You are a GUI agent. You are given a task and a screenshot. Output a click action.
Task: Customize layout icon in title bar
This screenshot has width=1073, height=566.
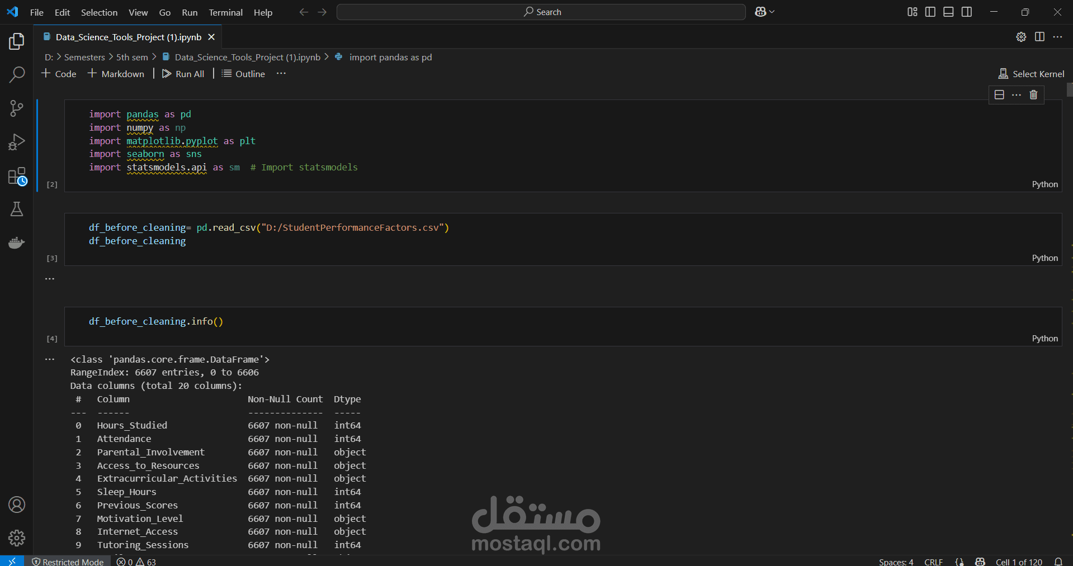pyautogui.click(x=912, y=12)
